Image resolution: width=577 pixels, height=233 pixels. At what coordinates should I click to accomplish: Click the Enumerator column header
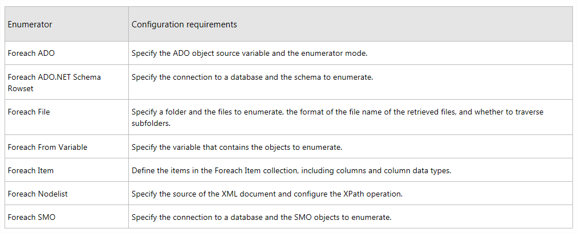pyautogui.click(x=30, y=24)
